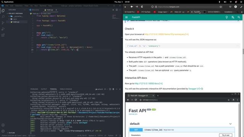Reload the browser page
Screen dimensions: 244x137
click(142, 7)
